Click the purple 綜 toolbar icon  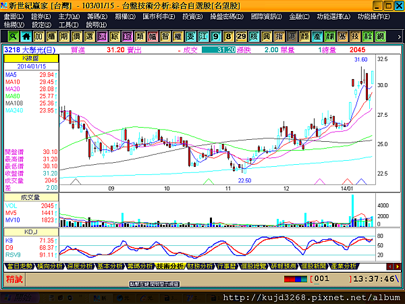[127, 36]
